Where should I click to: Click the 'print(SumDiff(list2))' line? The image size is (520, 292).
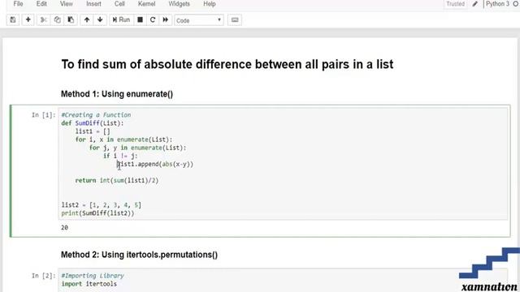pos(97,213)
